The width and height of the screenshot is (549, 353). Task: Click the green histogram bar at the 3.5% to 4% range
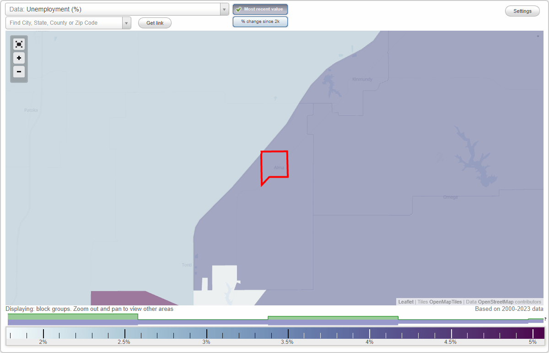click(x=333, y=318)
